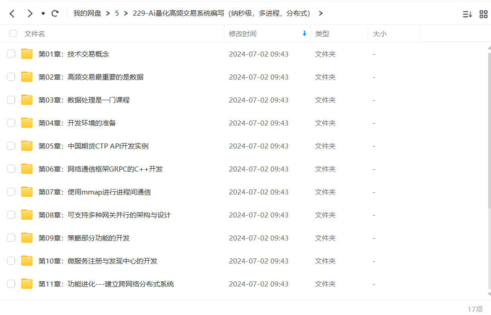This screenshot has height=315, width=491.
Task: Click date cell of 第01章 row
Action: (259, 54)
